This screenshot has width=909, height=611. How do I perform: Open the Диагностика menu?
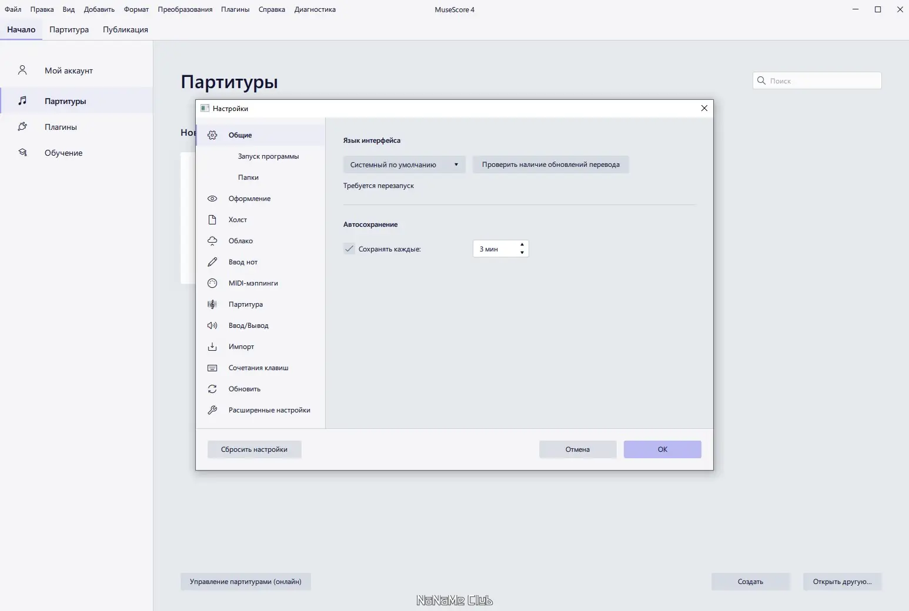pyautogui.click(x=315, y=9)
